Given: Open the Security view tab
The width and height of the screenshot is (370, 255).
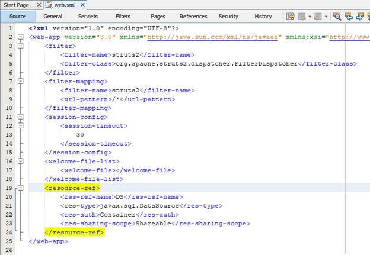Looking at the screenshot, I should point(228,16).
